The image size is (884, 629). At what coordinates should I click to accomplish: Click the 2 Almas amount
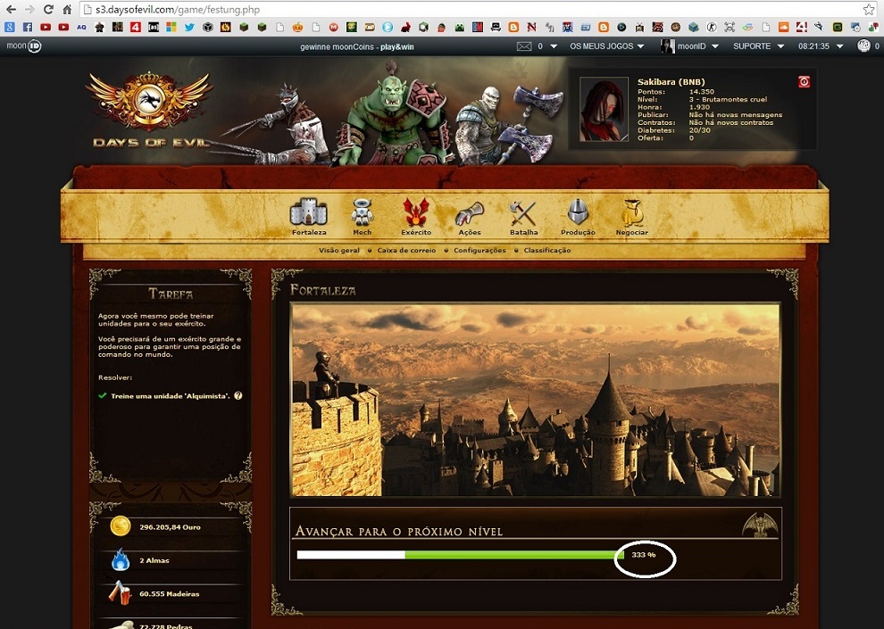pyautogui.click(x=154, y=560)
